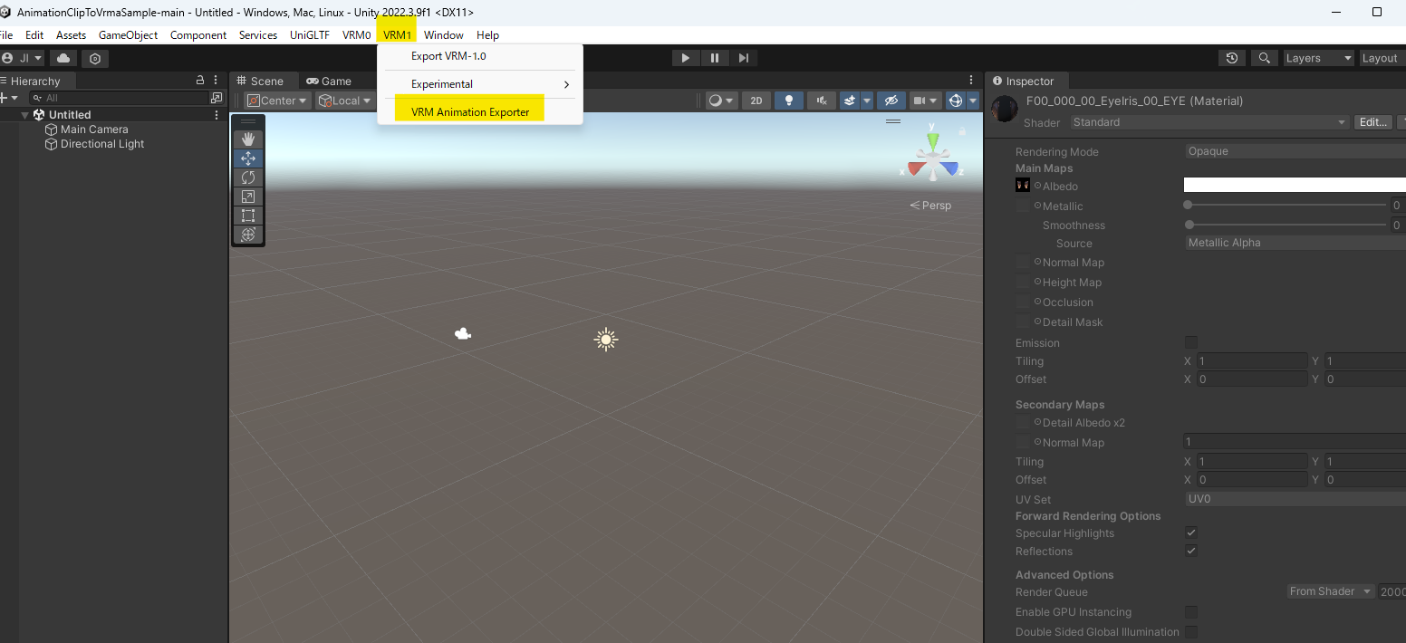Viewport: 1406px width, 643px height.
Task: Select the combined Transform tool
Action: pyautogui.click(x=247, y=234)
